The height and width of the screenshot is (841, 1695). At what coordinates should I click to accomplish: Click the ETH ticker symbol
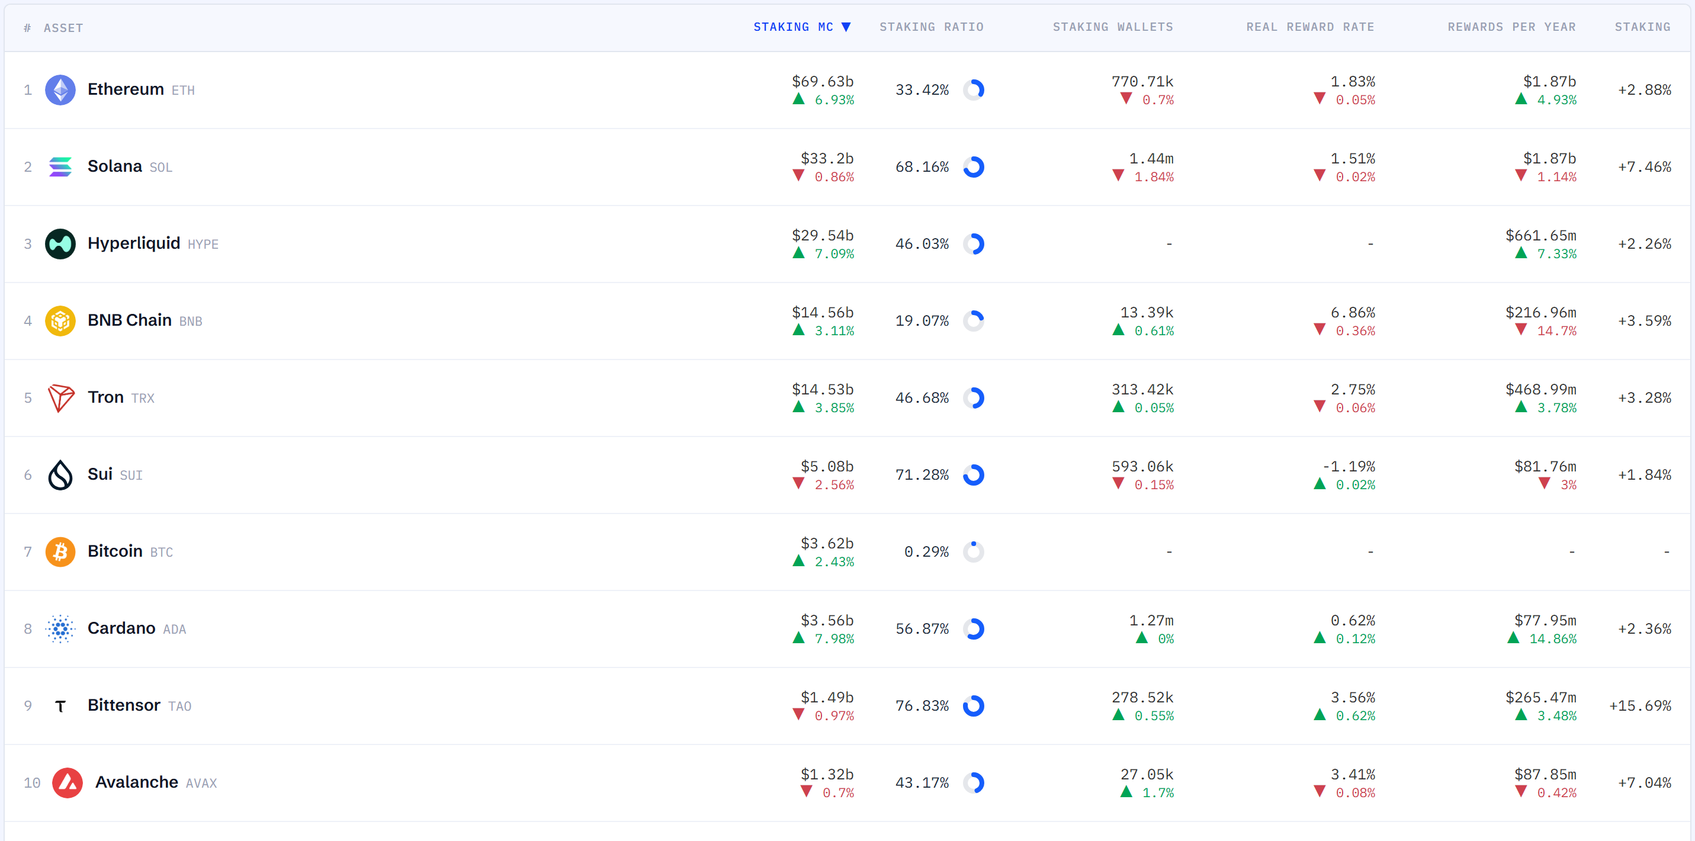(183, 91)
